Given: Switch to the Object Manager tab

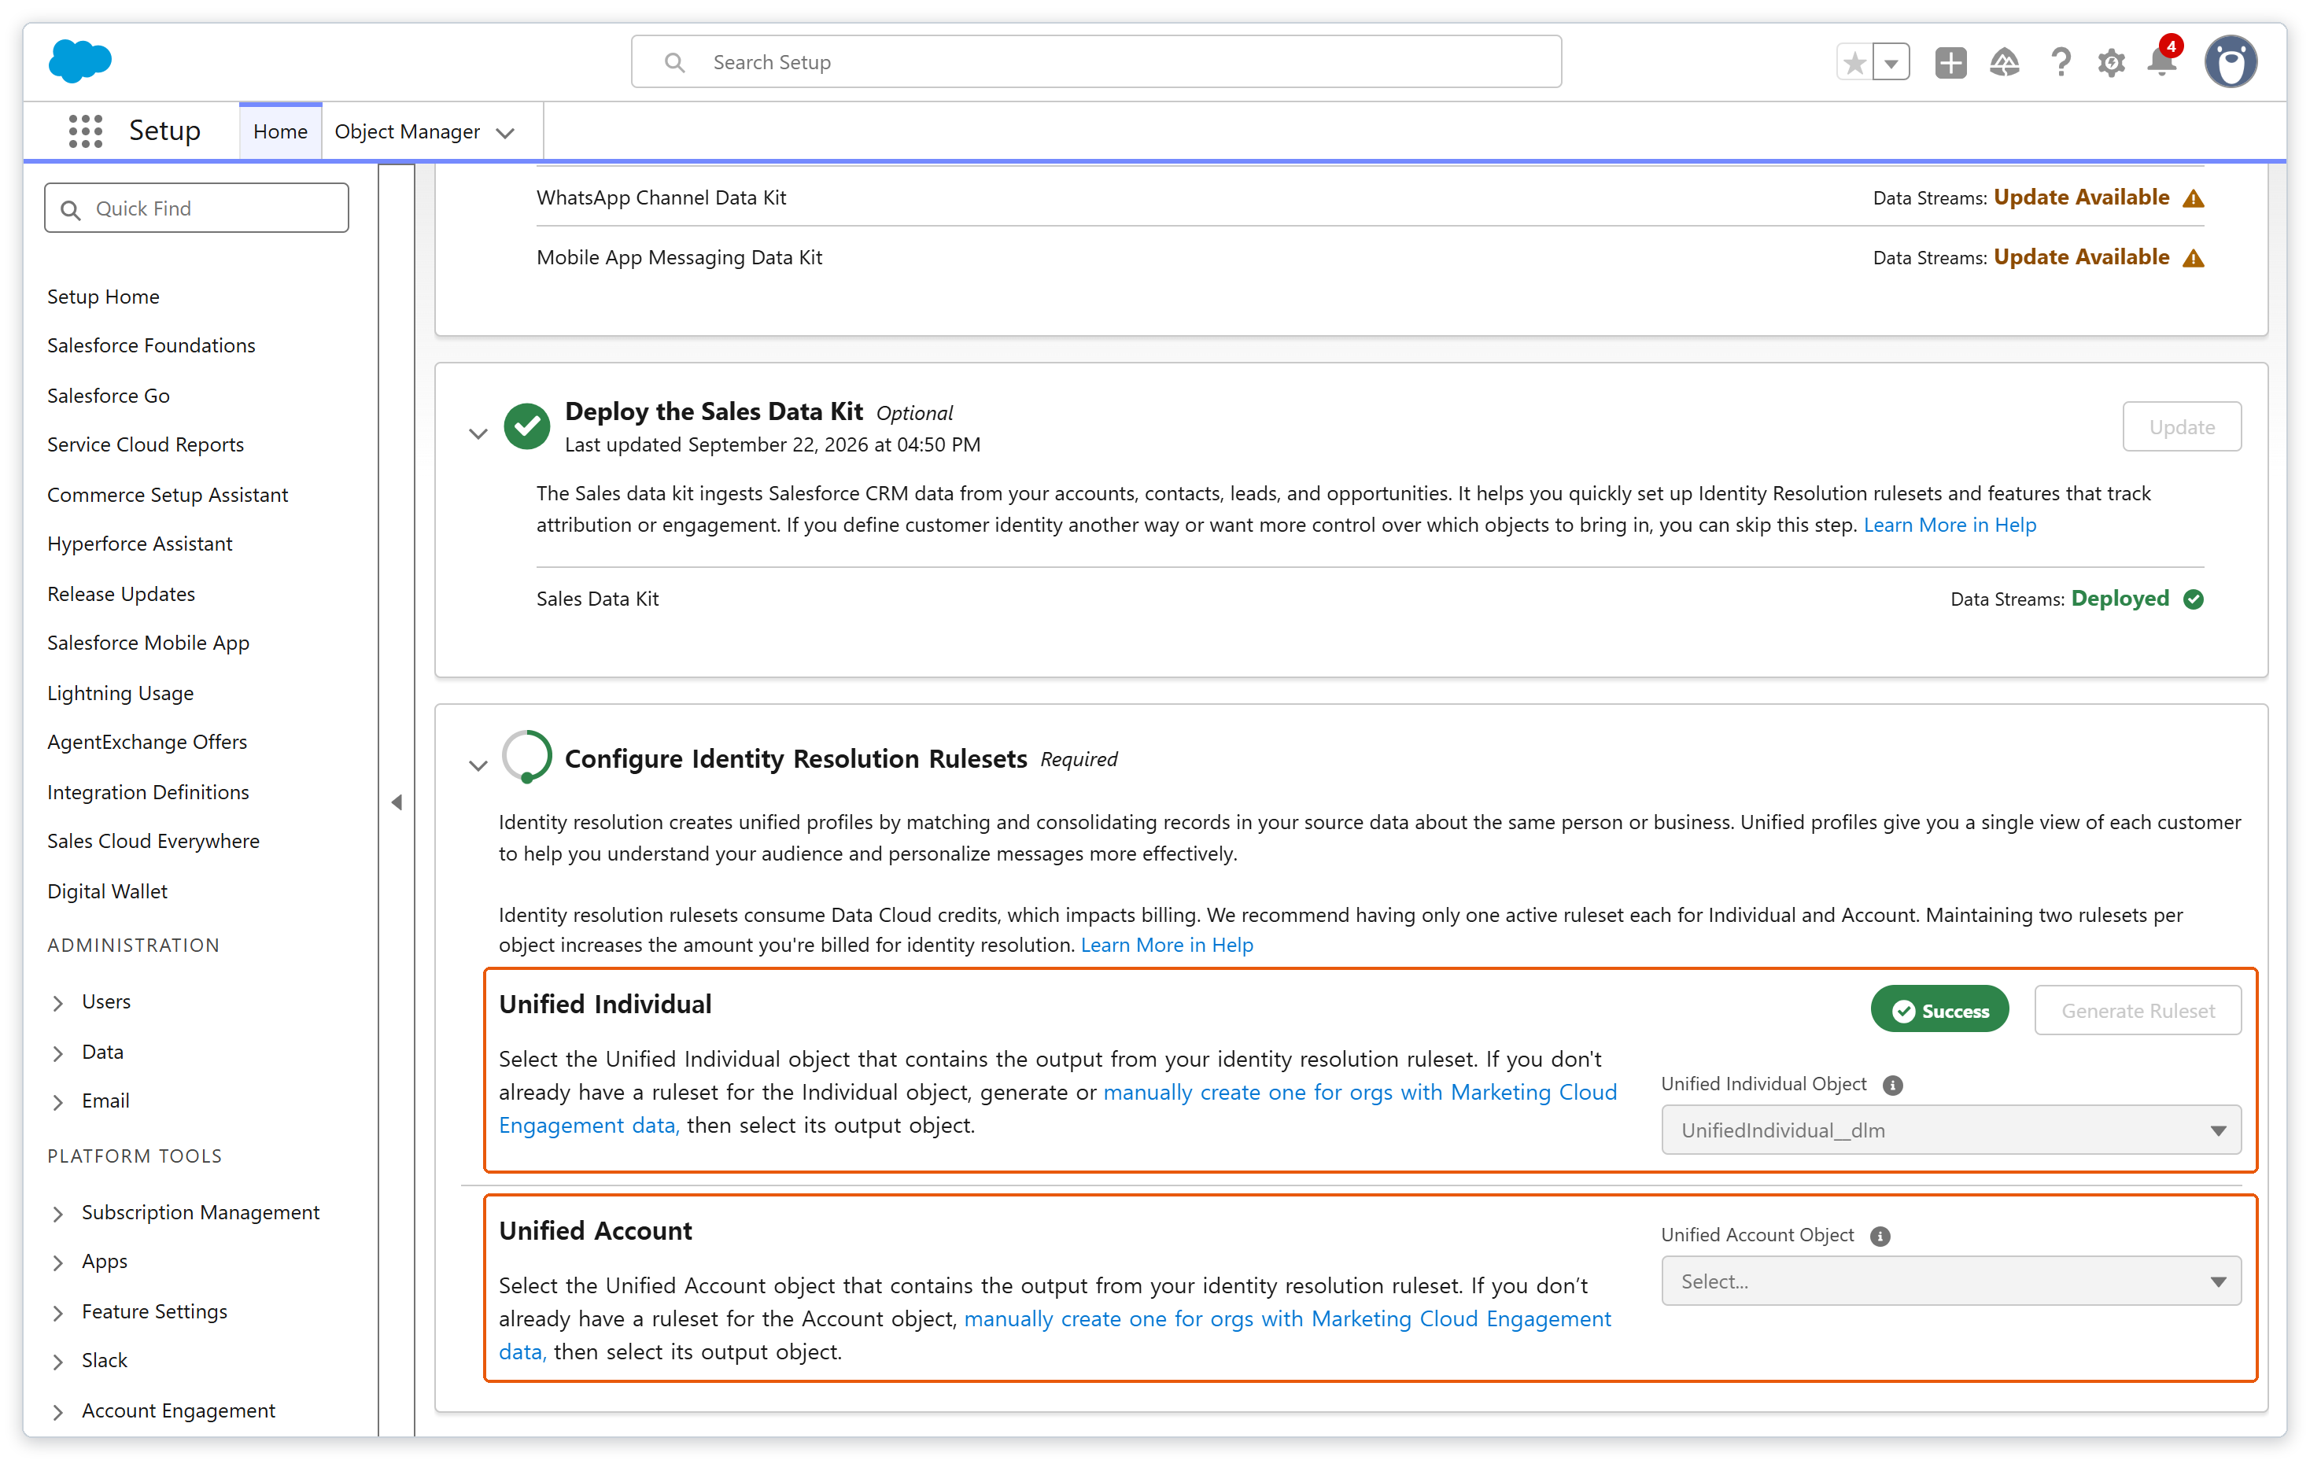Looking at the screenshot, I should (407, 131).
